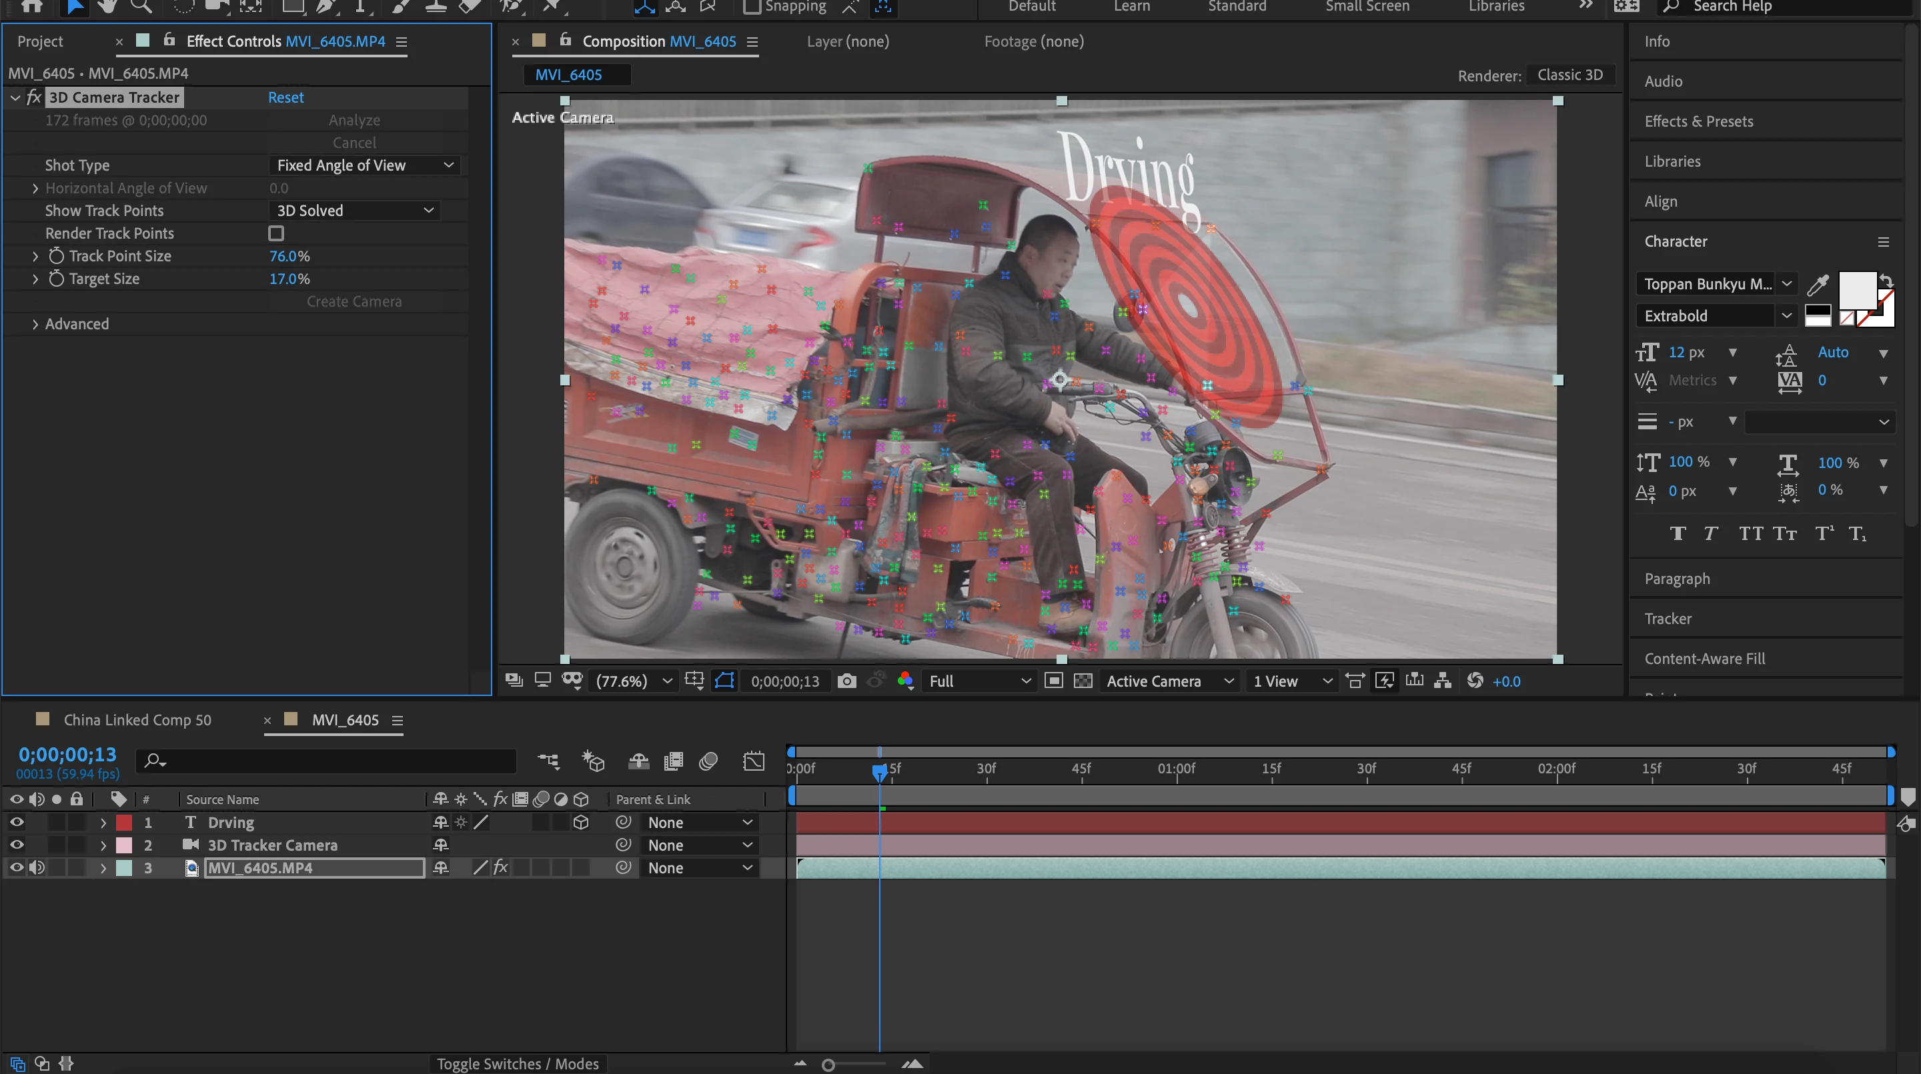
Task: Expand the Advanced section
Action: tap(35, 324)
